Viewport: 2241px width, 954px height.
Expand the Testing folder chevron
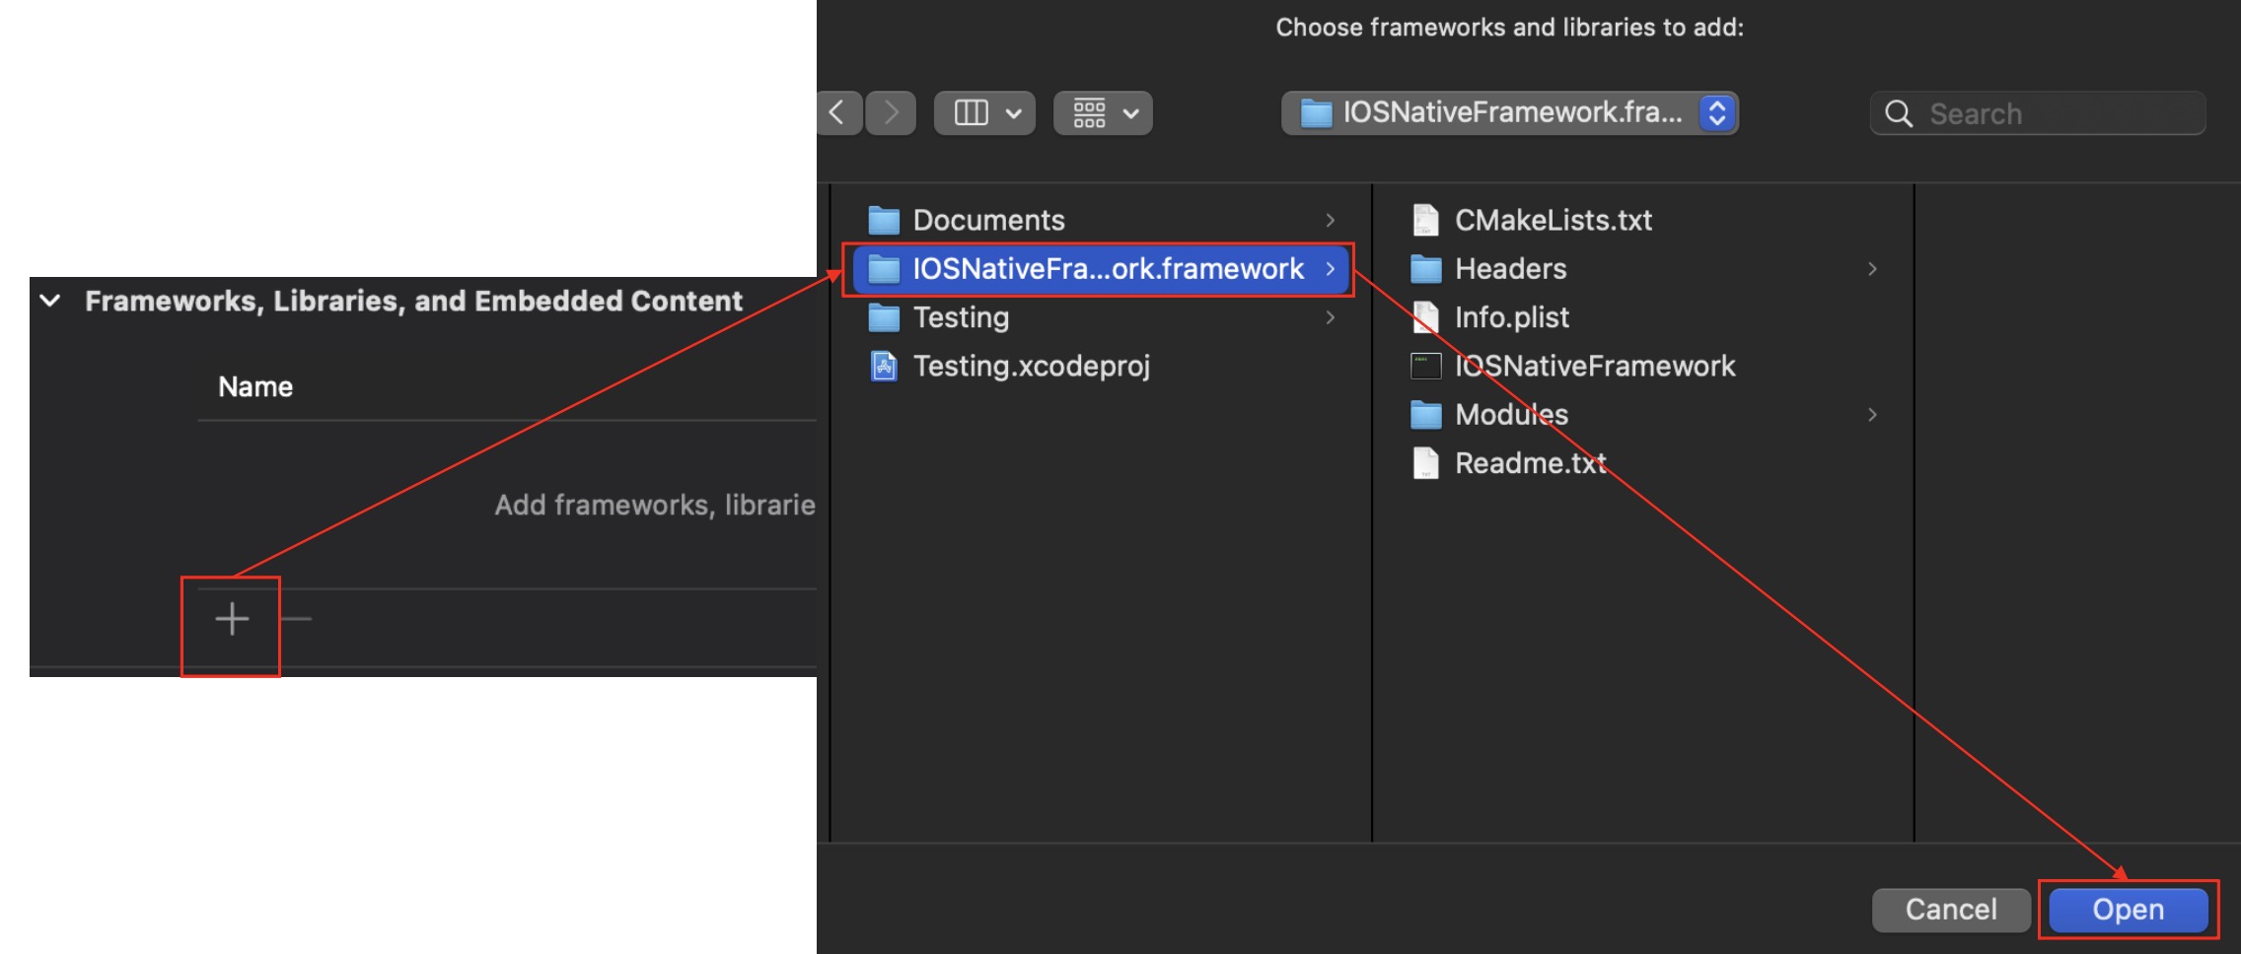(x=1331, y=317)
